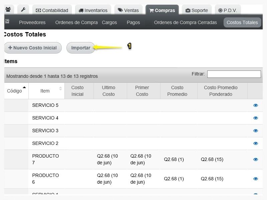The width and height of the screenshot is (267, 200).
Task: Click PRODUCTO 7 Costo Promedio Q2.68 (1)
Action: tap(174, 159)
